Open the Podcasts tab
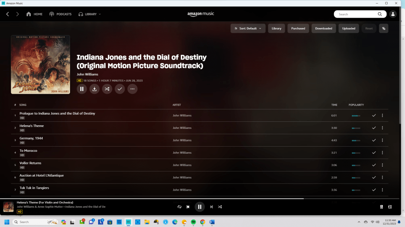Screen dimensions: 405x227 coord(60,14)
